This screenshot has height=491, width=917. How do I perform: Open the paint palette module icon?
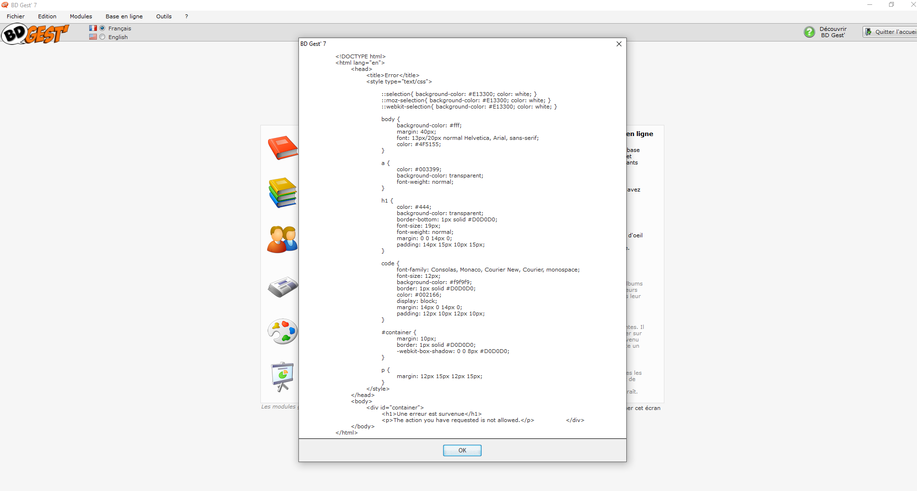[x=283, y=331]
